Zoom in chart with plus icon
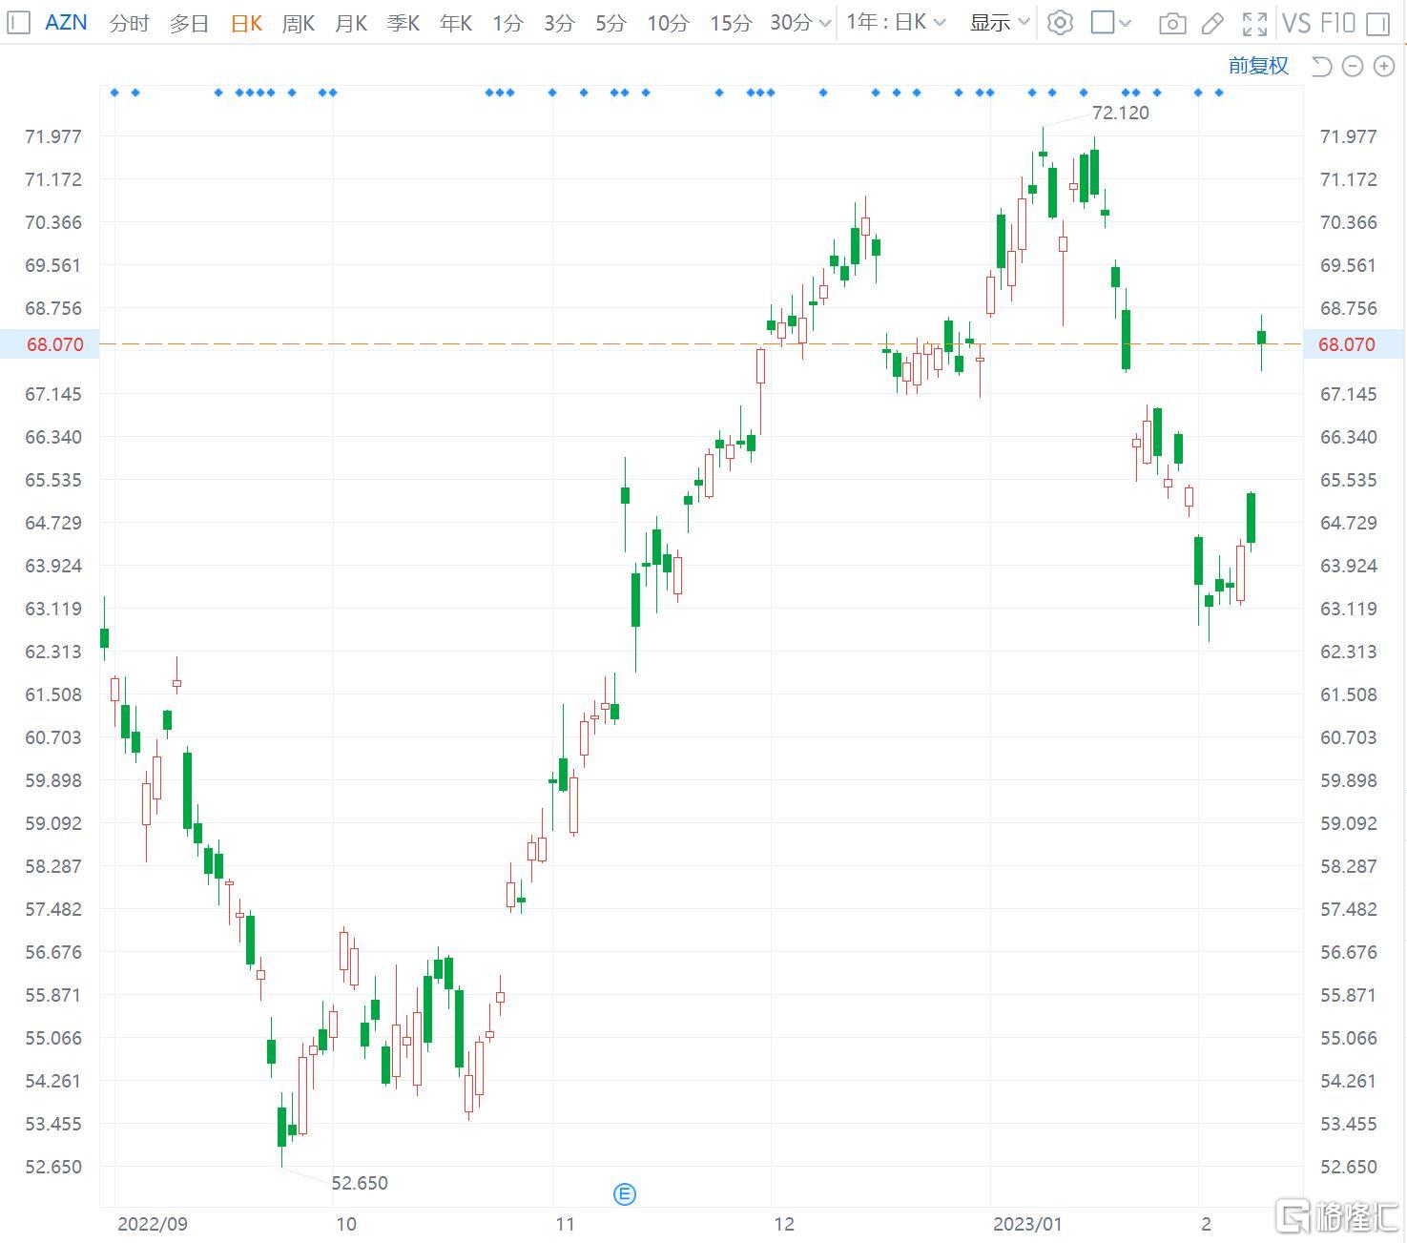This screenshot has width=1407, height=1243. (1383, 66)
